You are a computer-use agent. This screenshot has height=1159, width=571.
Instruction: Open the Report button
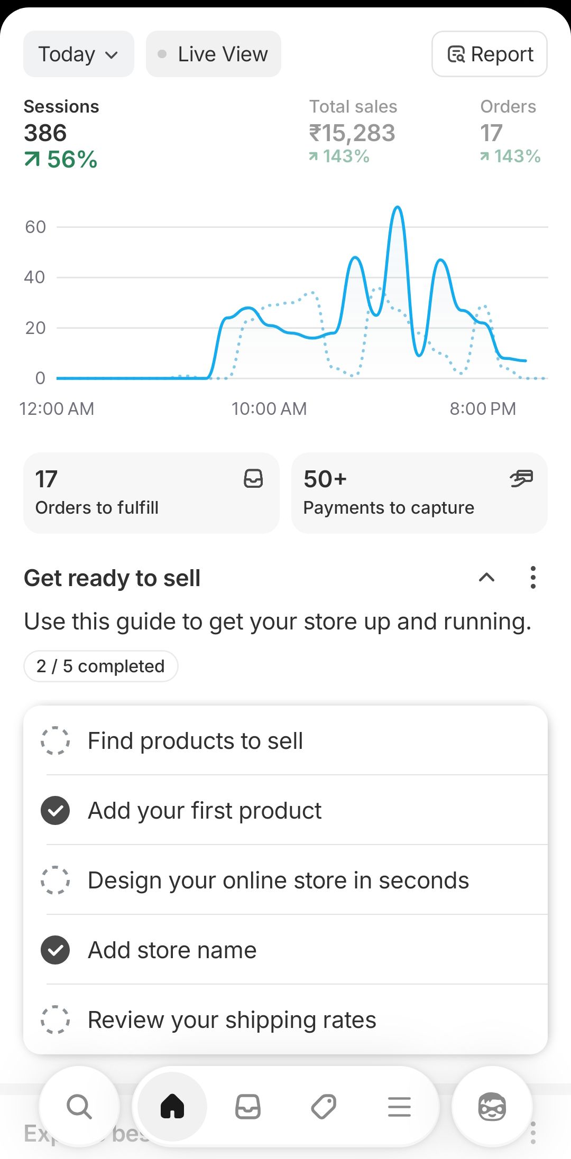pyautogui.click(x=490, y=54)
